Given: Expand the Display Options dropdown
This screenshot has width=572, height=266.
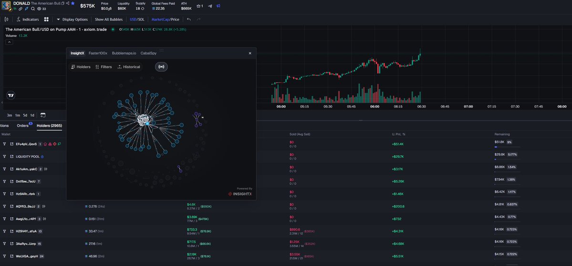Looking at the screenshot, I should click(72, 20).
